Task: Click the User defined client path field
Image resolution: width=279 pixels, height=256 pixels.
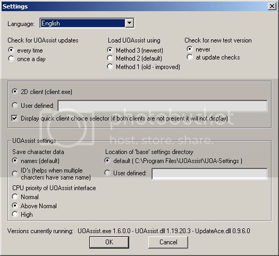Action: tap(163, 106)
